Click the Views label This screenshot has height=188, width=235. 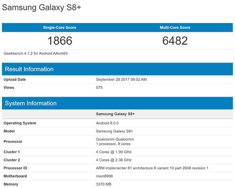[x=9, y=88]
